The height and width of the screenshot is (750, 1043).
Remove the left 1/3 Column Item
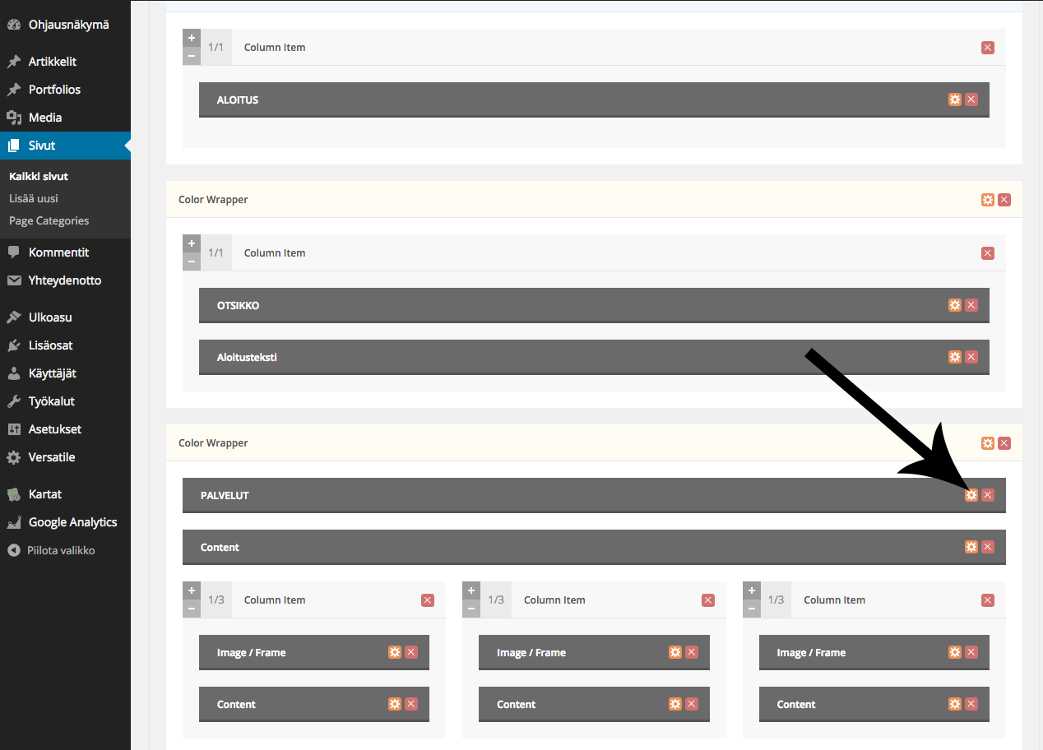(x=428, y=600)
